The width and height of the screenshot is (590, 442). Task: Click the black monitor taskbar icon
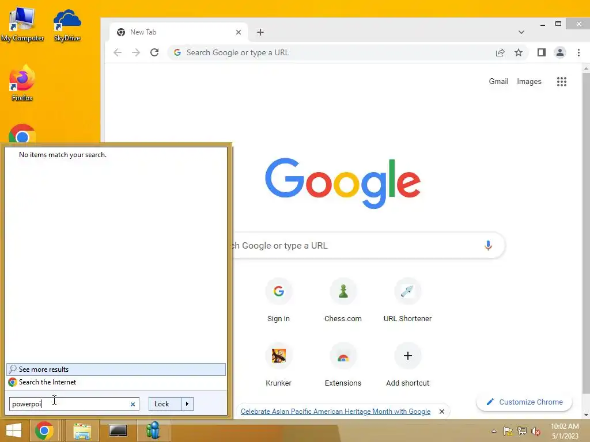click(118, 430)
